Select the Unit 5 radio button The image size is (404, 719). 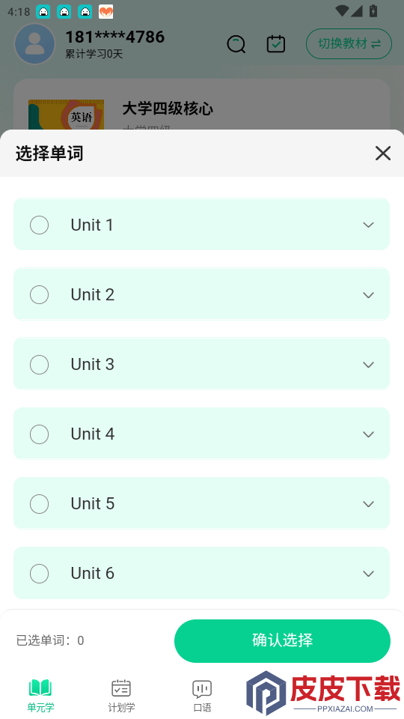(40, 504)
